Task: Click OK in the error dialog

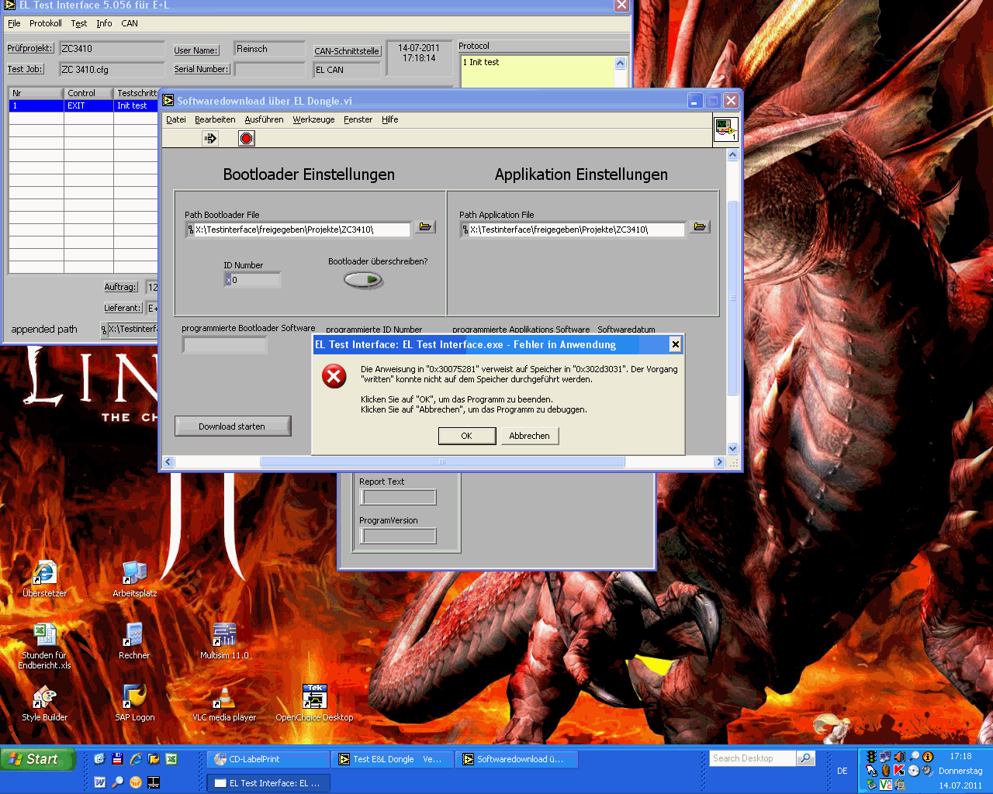Action: [466, 436]
